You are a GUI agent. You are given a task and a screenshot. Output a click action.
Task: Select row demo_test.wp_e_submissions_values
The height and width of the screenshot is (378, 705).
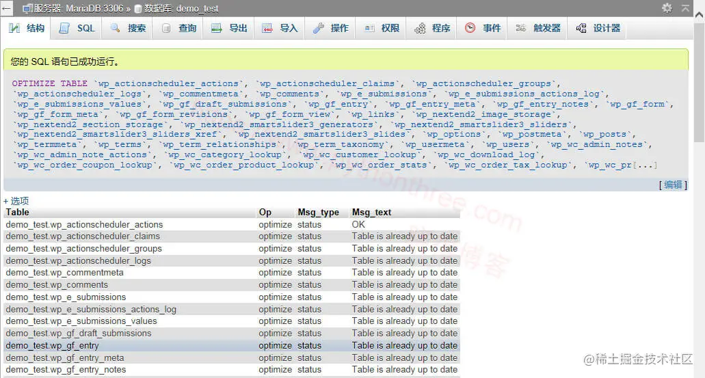pos(232,321)
